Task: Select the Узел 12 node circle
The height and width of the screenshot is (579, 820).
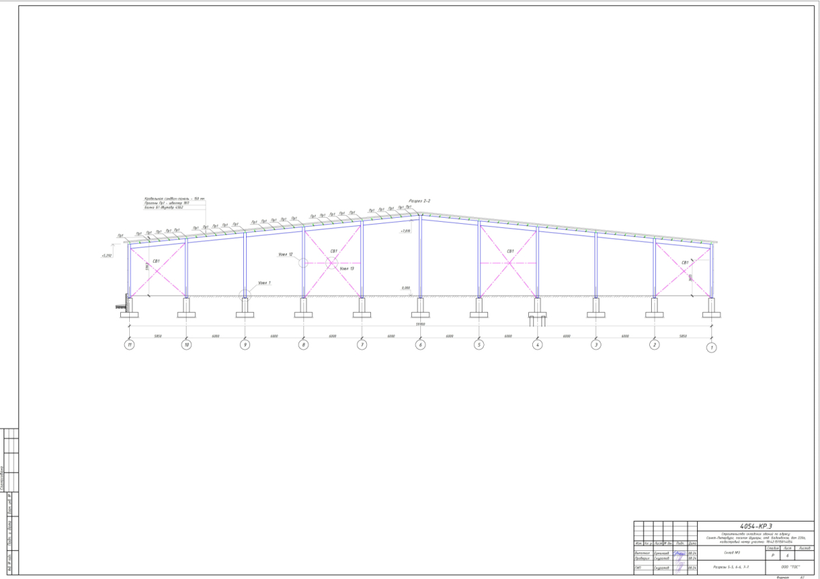Action: [303, 263]
